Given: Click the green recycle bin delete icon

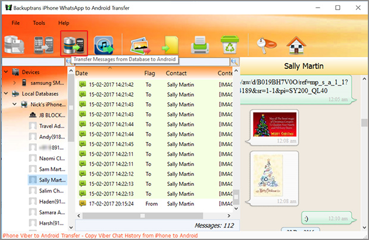Looking at the screenshot, I should pyautogui.click(x=230, y=45).
